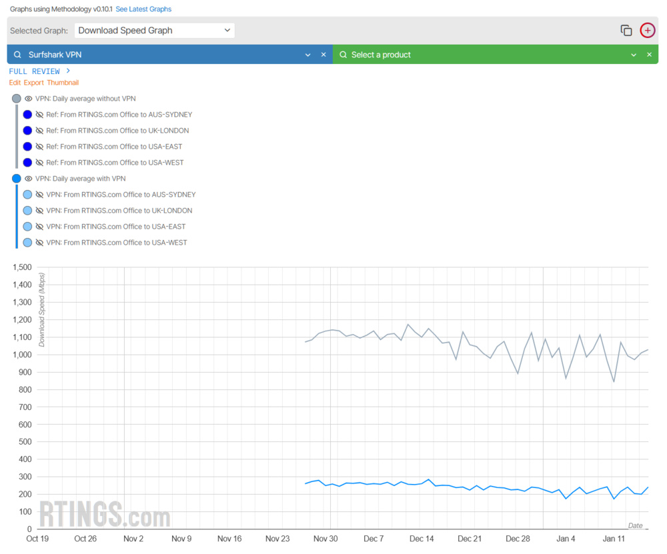Select the light blue dot for VPN: AUS-SYDNEY
The image size is (667, 554).
point(27,194)
